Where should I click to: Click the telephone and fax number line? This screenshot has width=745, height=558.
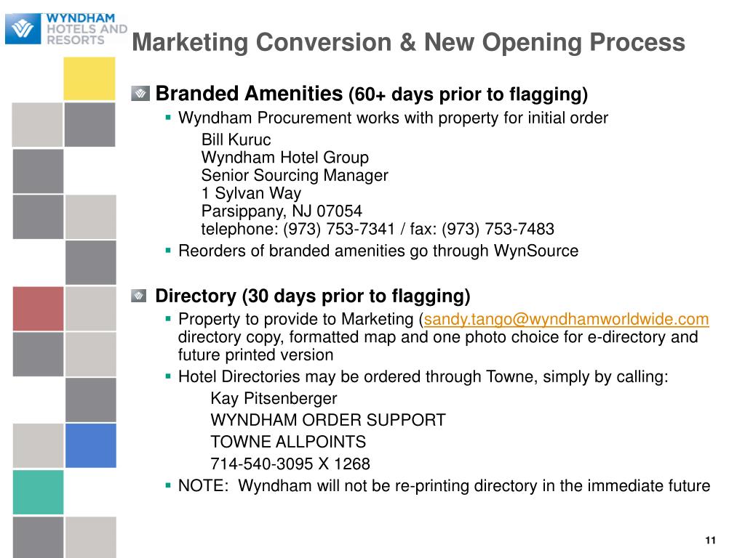pos(378,229)
